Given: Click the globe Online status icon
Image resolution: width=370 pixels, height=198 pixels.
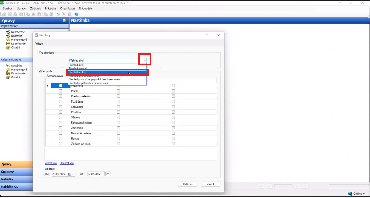Looking at the screenshot, I should 350,194.
